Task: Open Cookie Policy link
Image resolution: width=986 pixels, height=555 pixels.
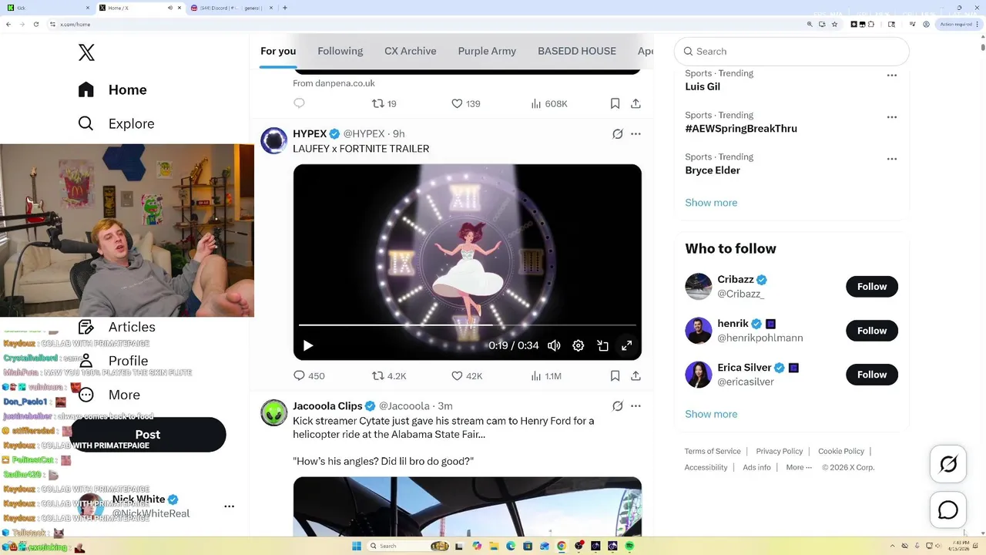Action: pyautogui.click(x=841, y=452)
